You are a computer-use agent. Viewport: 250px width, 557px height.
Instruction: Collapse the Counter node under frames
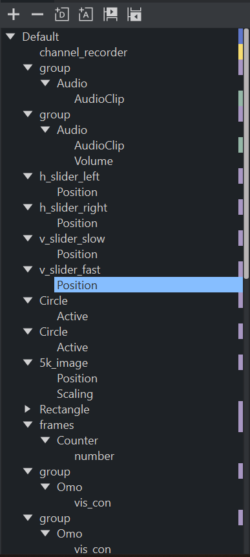point(45,441)
